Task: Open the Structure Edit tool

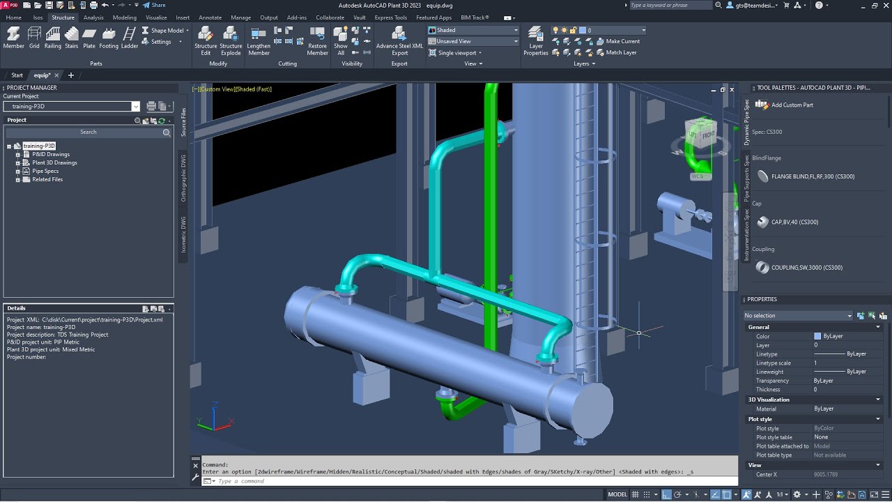Action: (x=206, y=40)
